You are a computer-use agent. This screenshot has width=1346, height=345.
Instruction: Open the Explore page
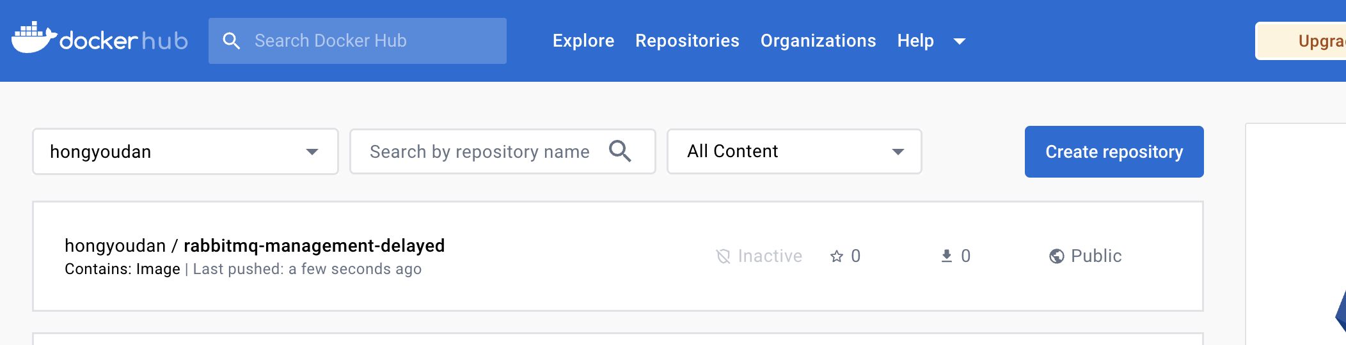coord(583,41)
